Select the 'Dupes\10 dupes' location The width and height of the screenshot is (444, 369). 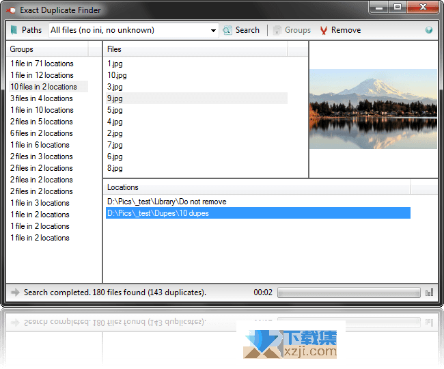click(x=158, y=213)
